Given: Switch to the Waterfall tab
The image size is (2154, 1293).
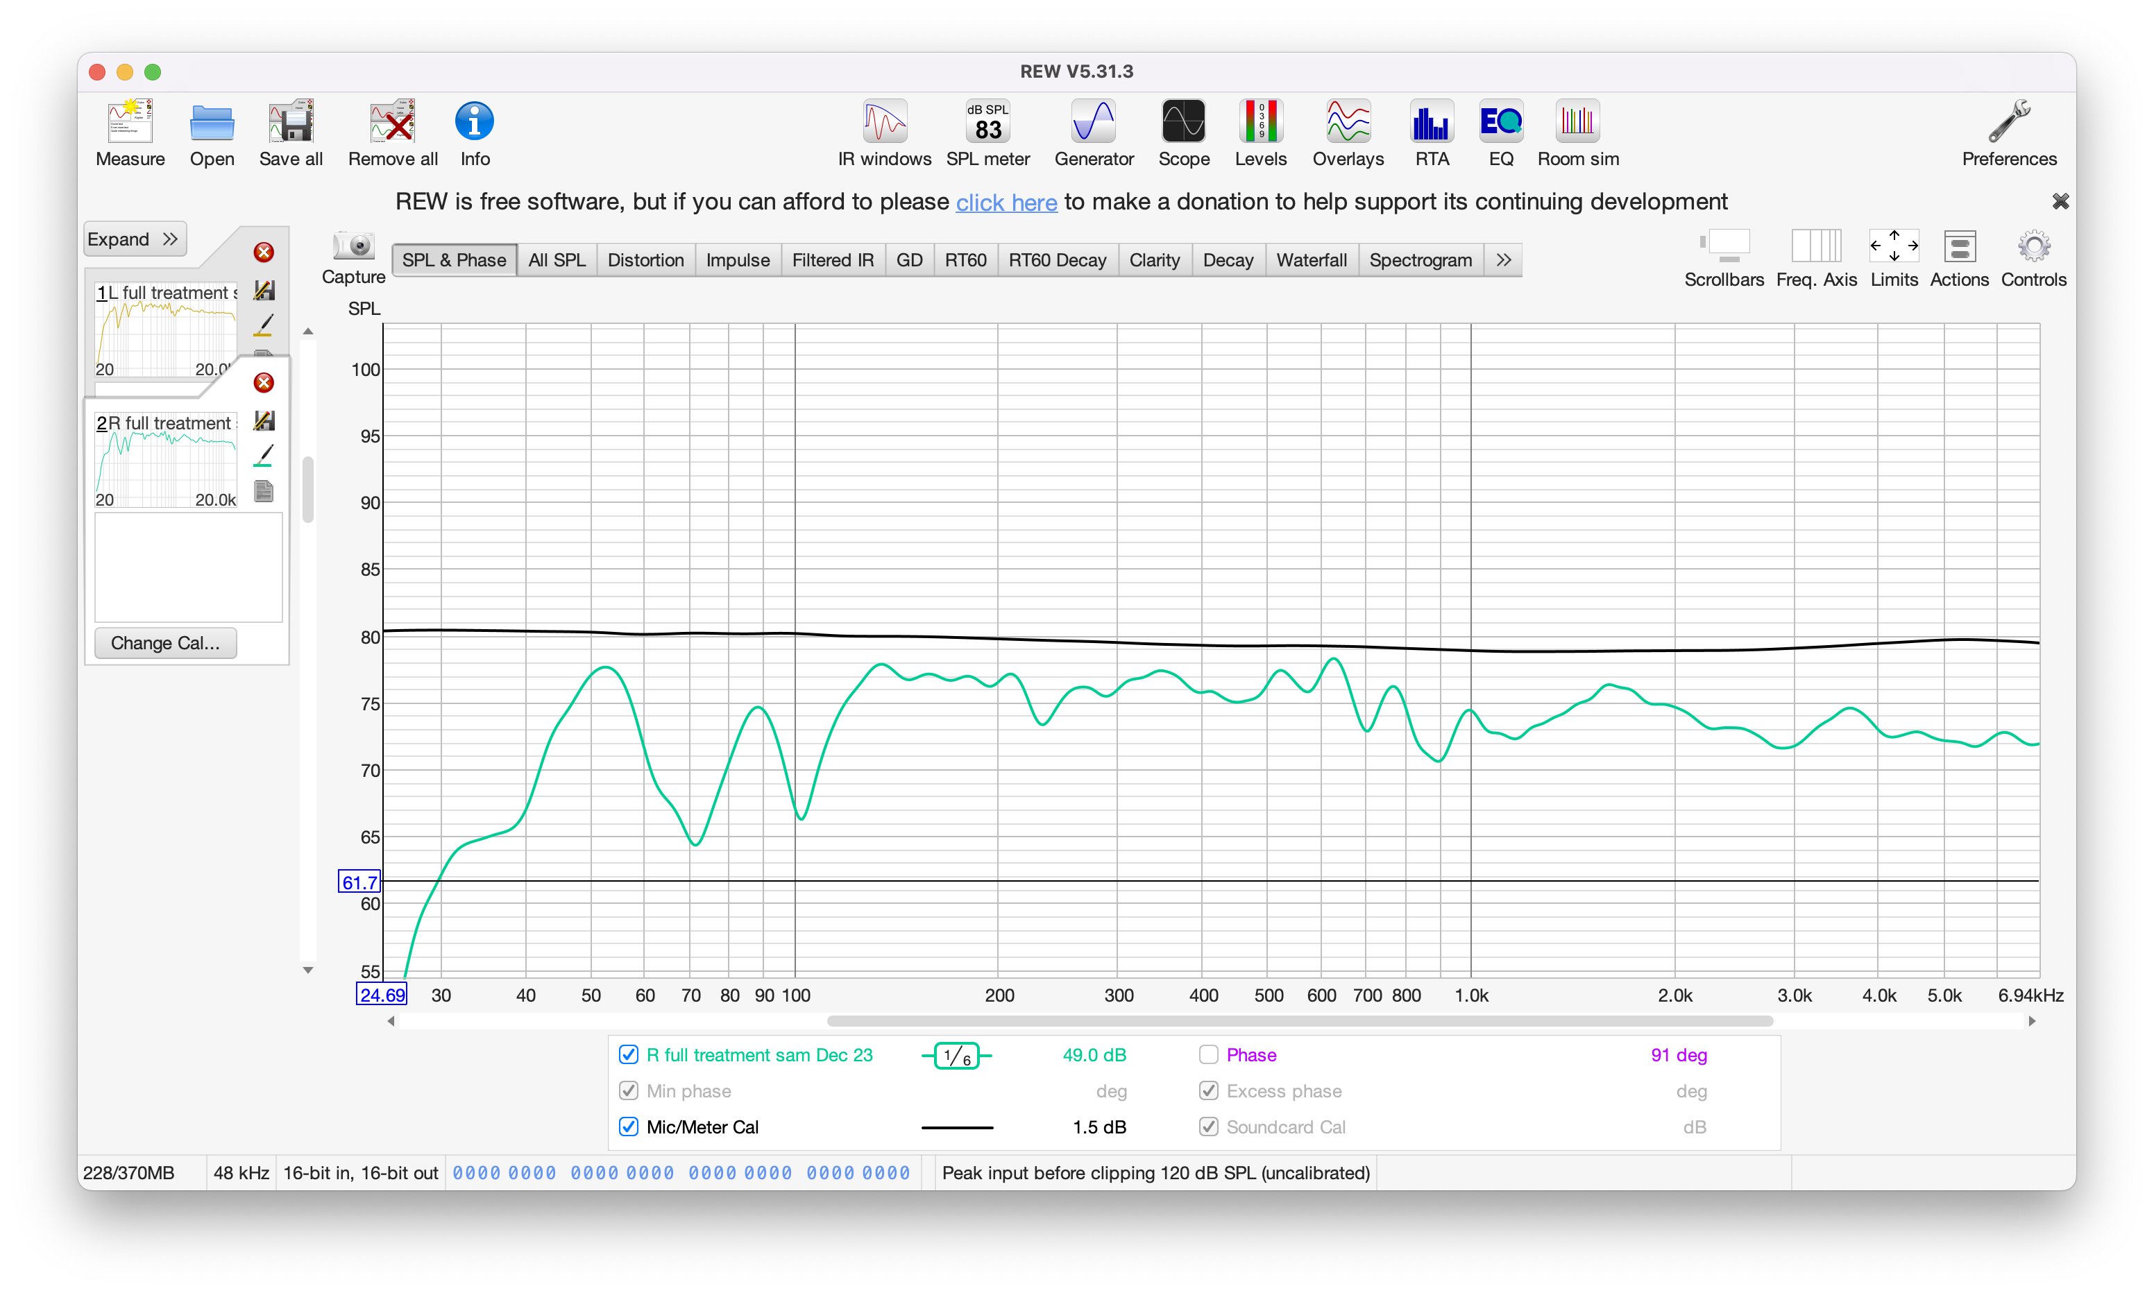Looking at the screenshot, I should tap(1312, 259).
